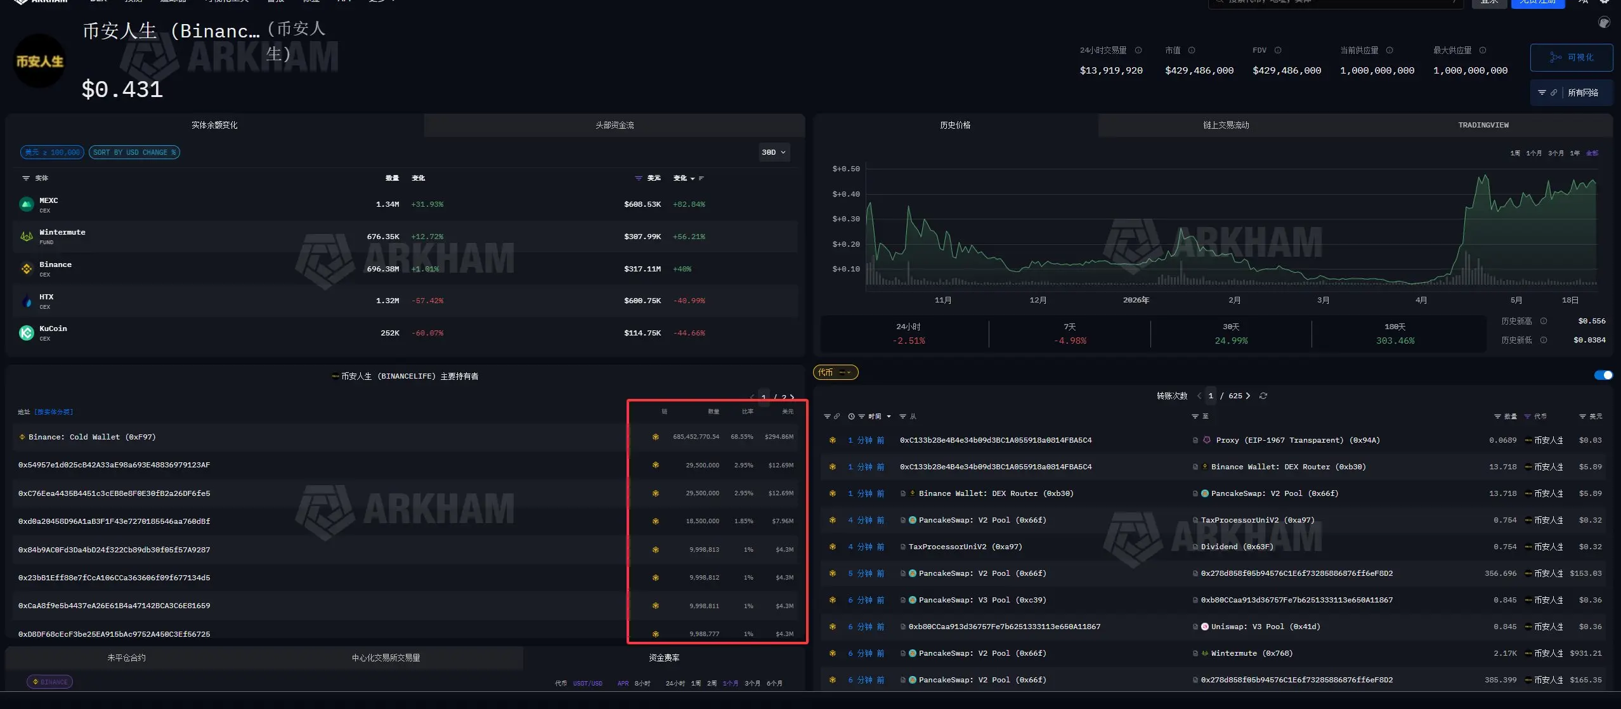
Task: Click the KuCoin exchange logo
Action: click(x=27, y=333)
